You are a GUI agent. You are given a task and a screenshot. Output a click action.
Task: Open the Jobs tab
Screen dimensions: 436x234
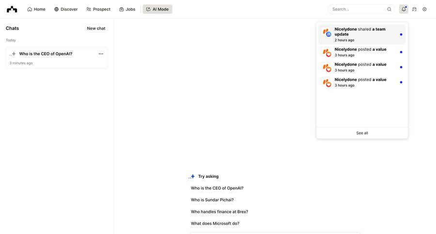(127, 9)
